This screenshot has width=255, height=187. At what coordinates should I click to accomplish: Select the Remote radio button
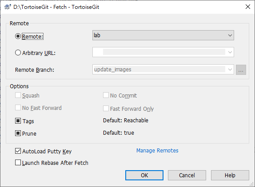pos(18,36)
